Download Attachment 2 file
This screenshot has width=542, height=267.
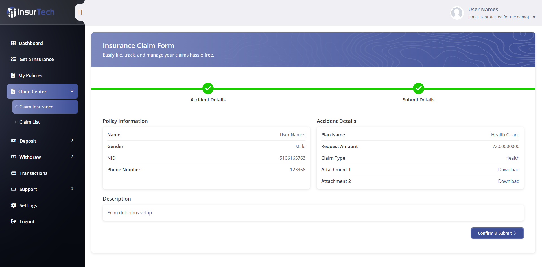(x=508, y=181)
